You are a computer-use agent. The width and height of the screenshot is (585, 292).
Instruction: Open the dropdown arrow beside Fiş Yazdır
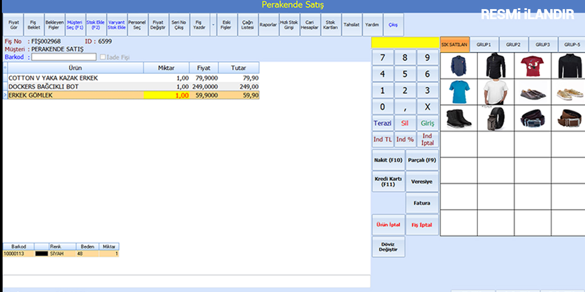click(x=213, y=25)
